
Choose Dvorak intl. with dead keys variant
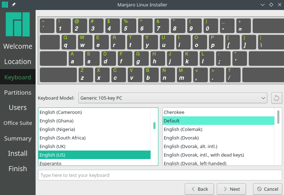219,155
